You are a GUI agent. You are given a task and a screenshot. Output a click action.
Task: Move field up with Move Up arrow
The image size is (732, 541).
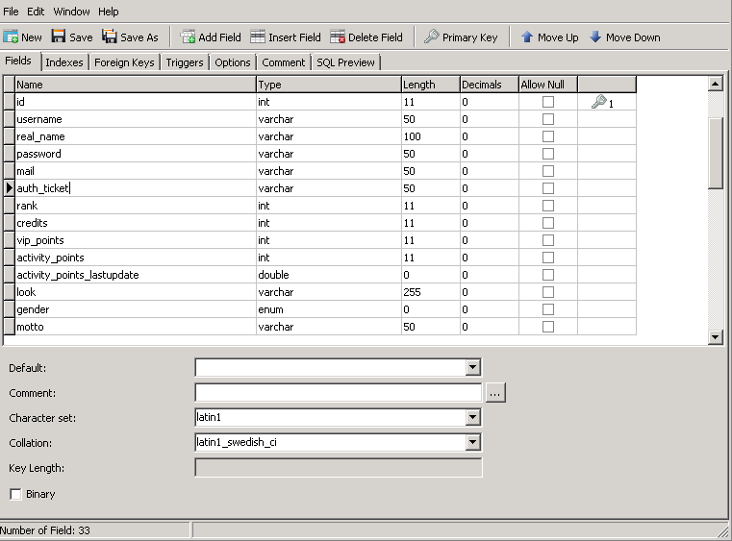click(527, 37)
